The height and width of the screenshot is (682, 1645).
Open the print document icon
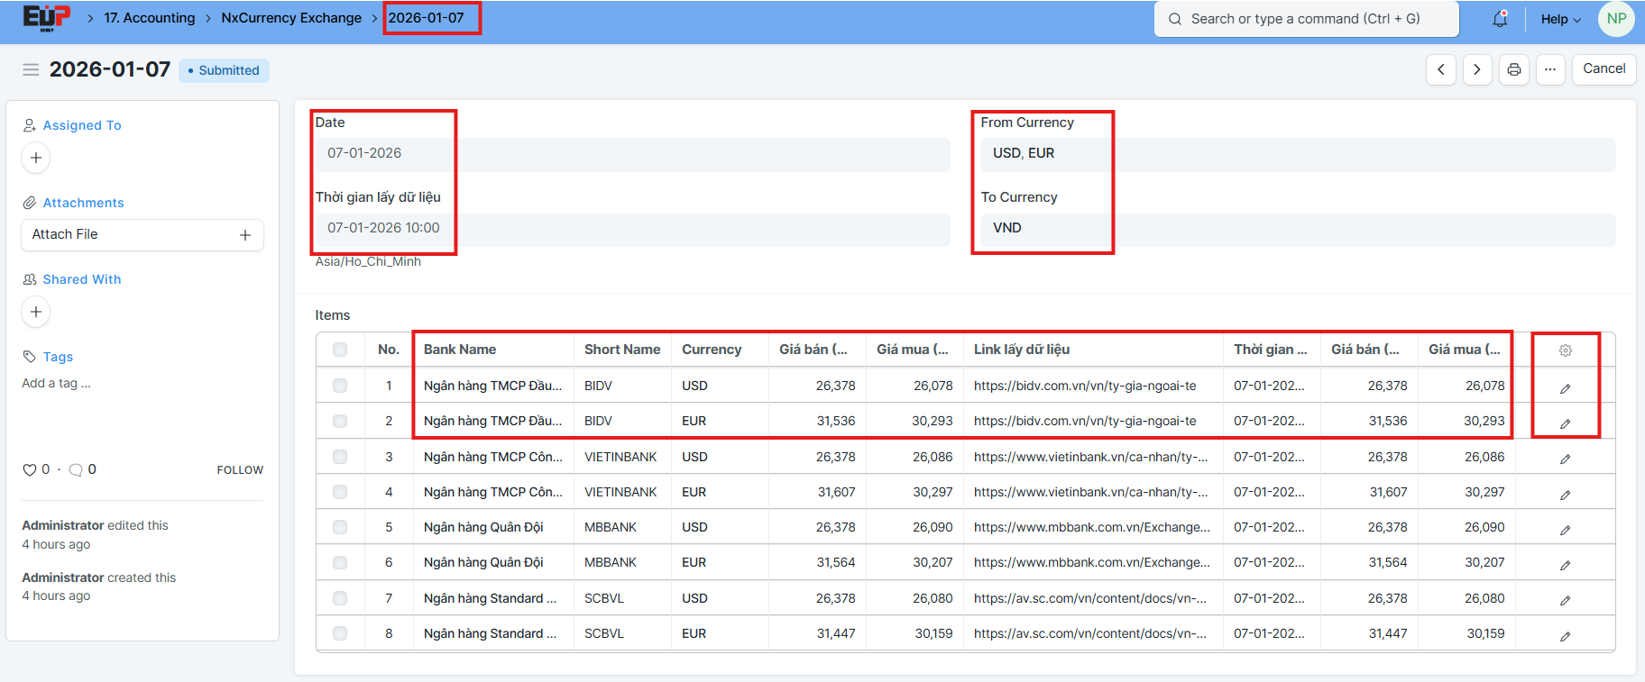tap(1513, 69)
